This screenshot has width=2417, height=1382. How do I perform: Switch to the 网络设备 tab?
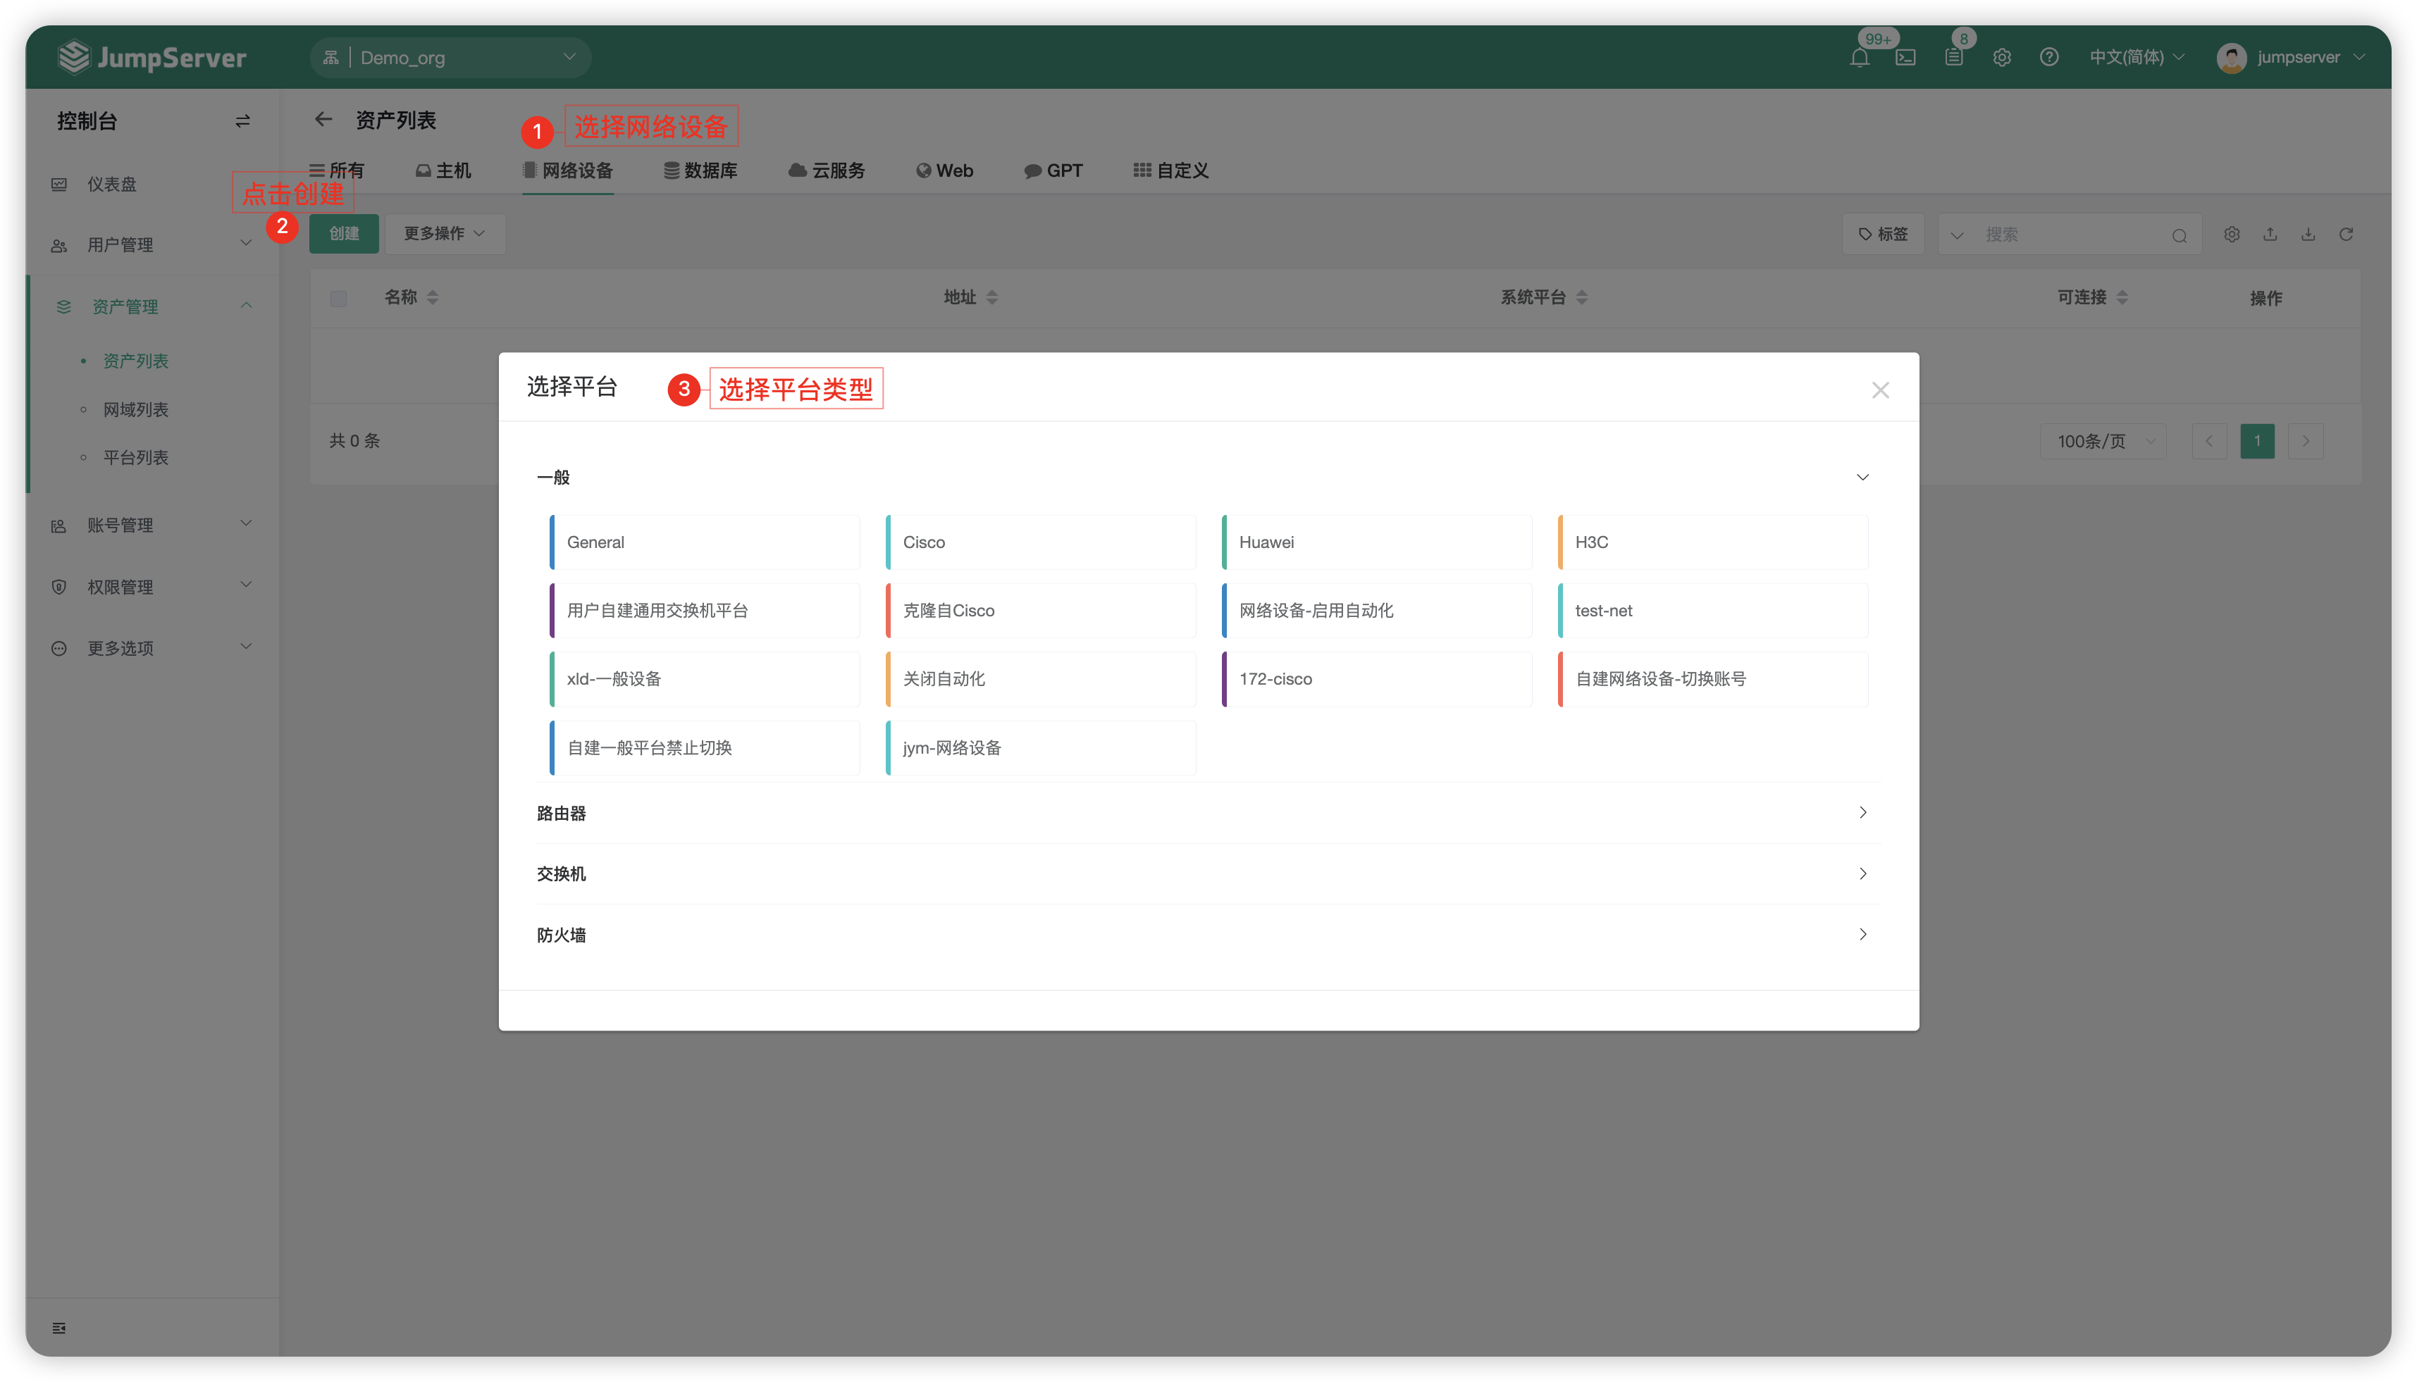pyautogui.click(x=568, y=171)
